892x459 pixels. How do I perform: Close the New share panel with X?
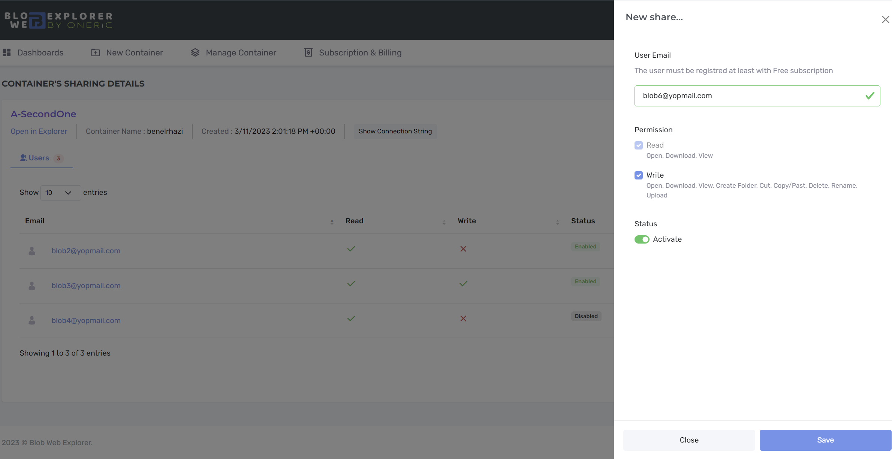point(885,19)
